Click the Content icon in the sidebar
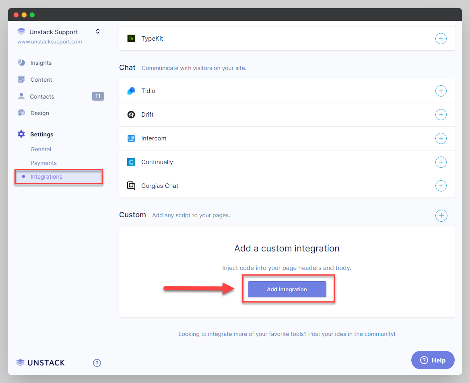The height and width of the screenshot is (383, 470). [21, 79]
